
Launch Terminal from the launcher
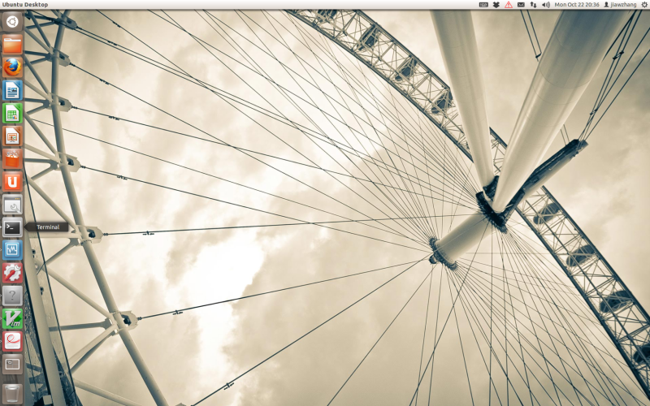click(12, 227)
